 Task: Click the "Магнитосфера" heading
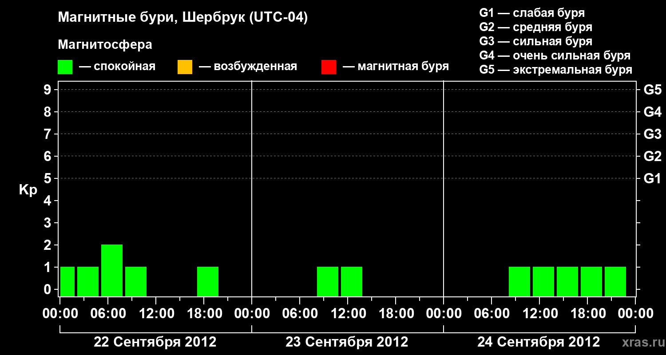pos(105,45)
